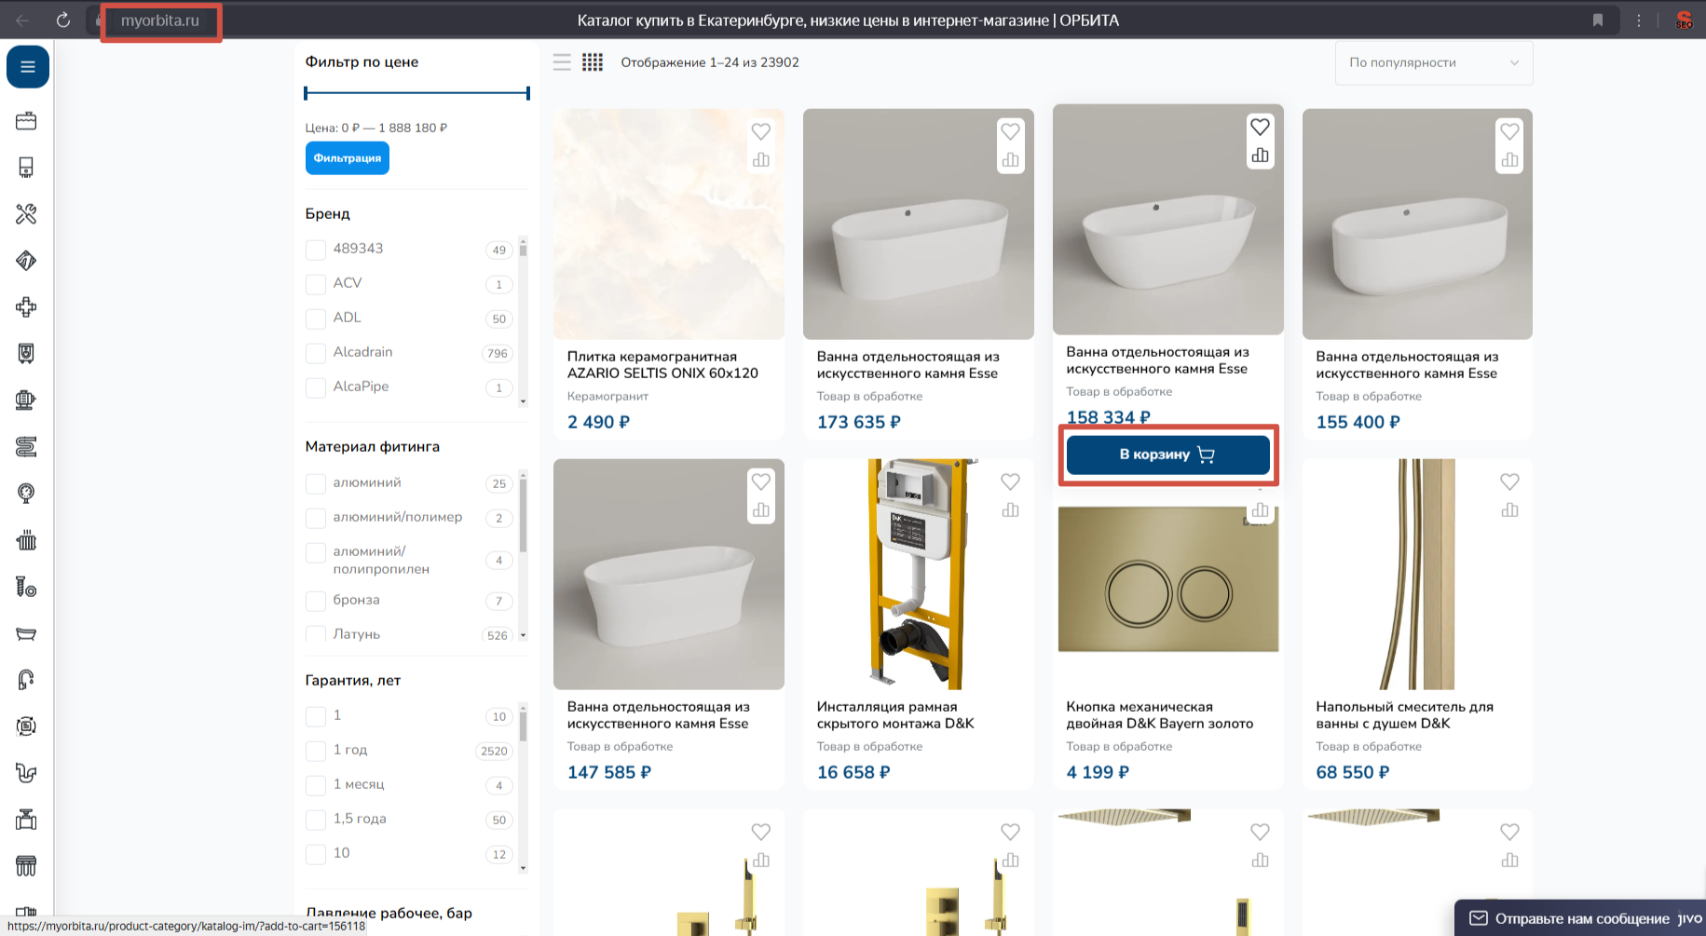Click the bathtub category sidebar icon
Screen dimensions: 1706x936
26,633
